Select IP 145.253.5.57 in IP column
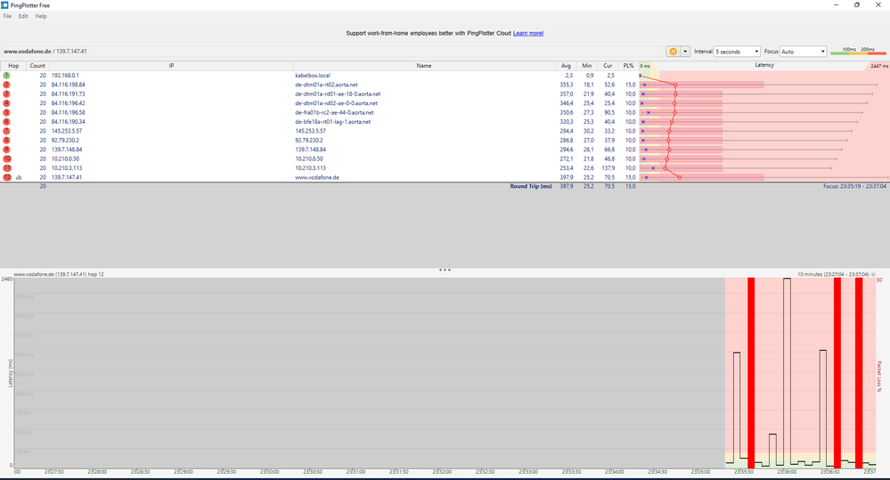 tap(67, 131)
